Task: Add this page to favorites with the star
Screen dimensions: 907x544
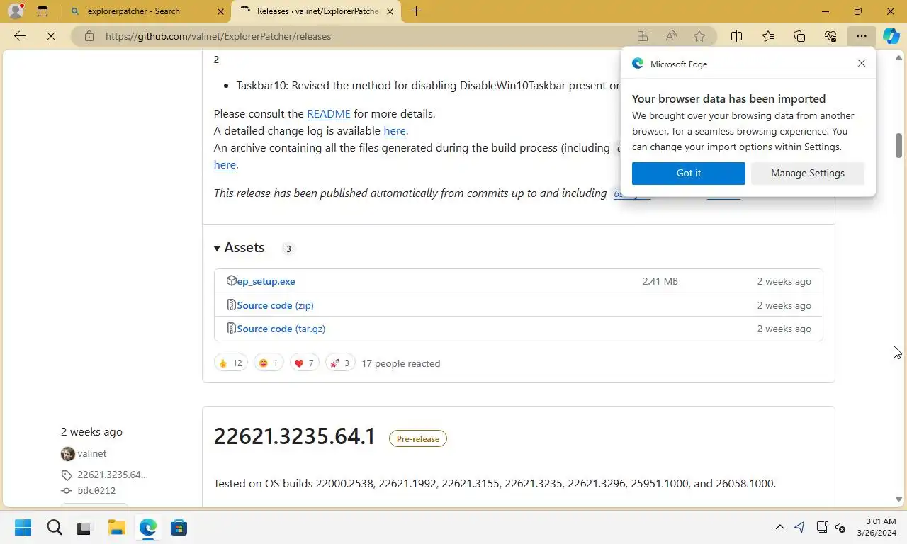Action: tap(699, 36)
